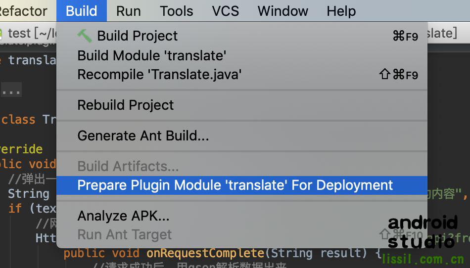Click the 'class' keyword in editor

(x=18, y=120)
